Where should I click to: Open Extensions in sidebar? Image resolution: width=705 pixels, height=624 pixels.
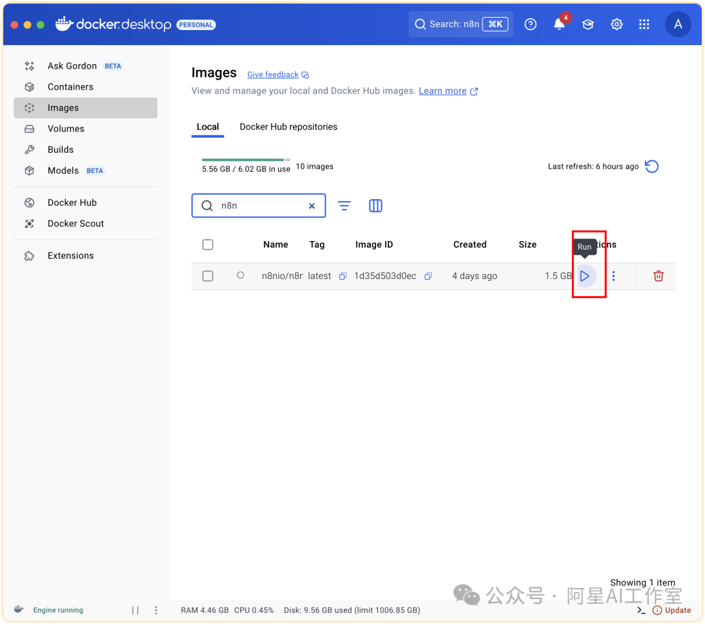(x=86, y=255)
